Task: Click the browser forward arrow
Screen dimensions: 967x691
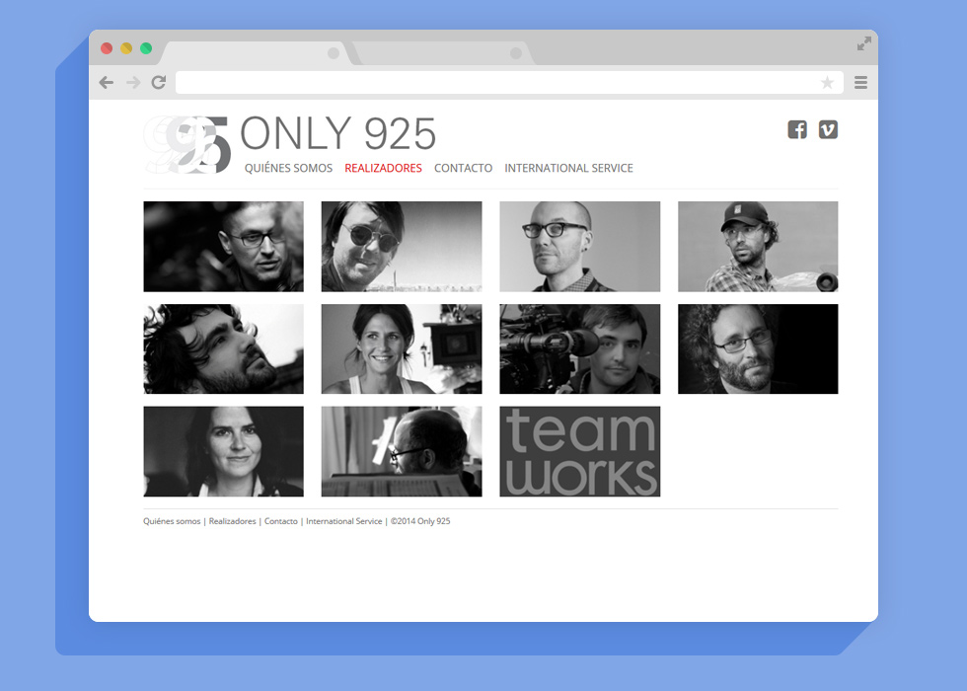Action: click(x=133, y=83)
